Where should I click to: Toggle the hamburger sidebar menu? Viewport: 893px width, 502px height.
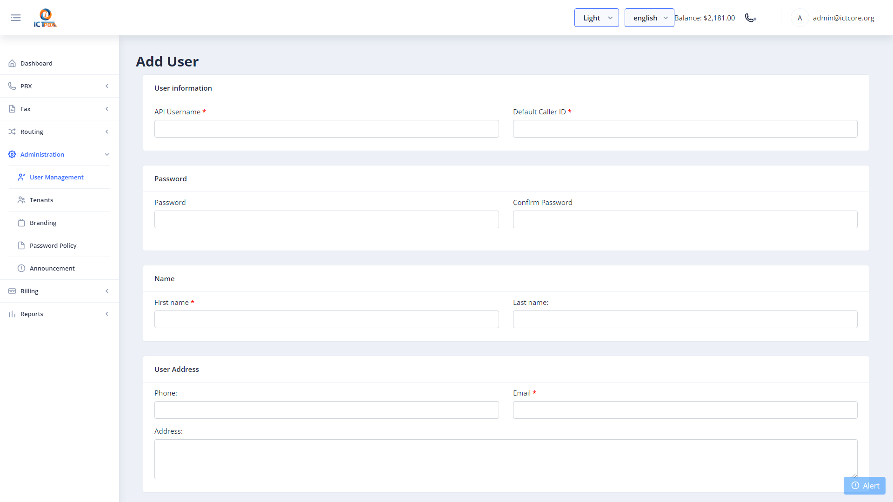16,18
